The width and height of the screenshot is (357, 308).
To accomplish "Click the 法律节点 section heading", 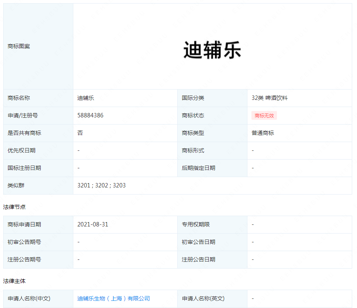I will pos(14,207).
